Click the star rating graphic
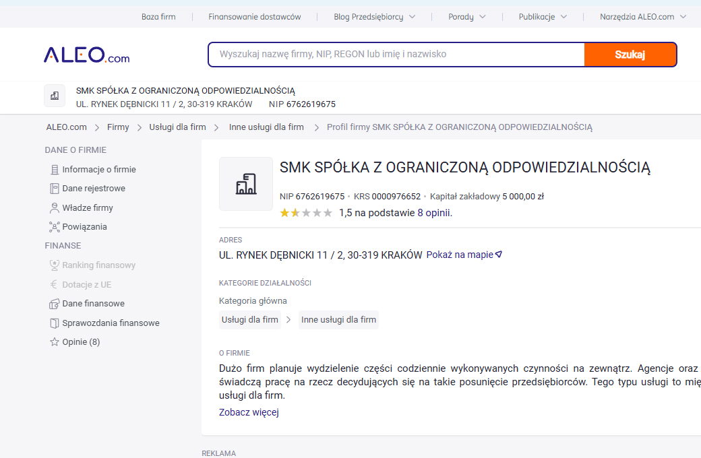701x458 pixels. click(306, 213)
